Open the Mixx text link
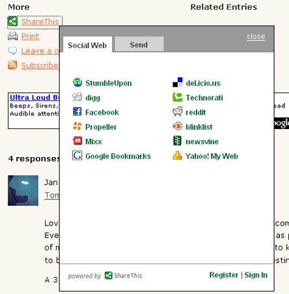Screen dimensions: 289x294 [x=94, y=141]
